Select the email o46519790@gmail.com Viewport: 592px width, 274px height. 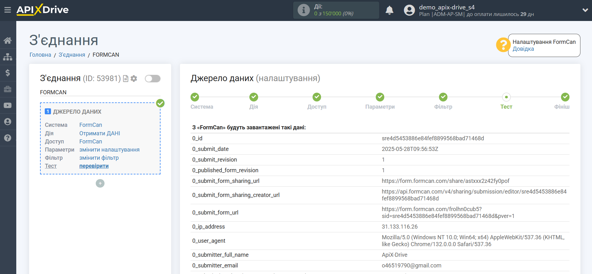(x=411, y=266)
